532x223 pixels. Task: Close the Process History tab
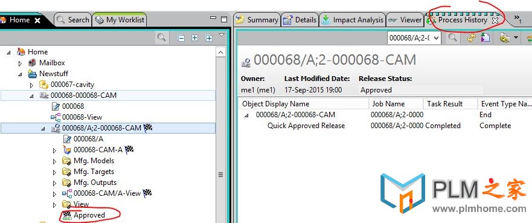[x=495, y=21]
